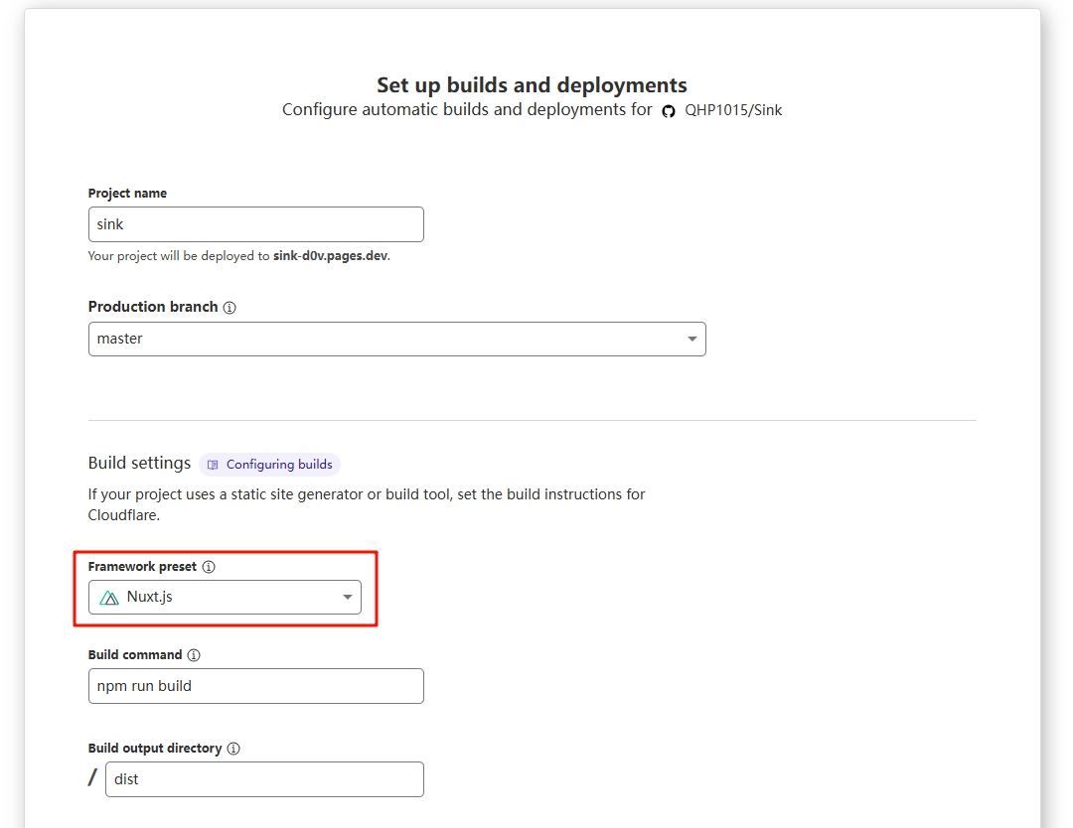Click the arrow on the Framework preset selector
1073x828 pixels.
(347, 598)
